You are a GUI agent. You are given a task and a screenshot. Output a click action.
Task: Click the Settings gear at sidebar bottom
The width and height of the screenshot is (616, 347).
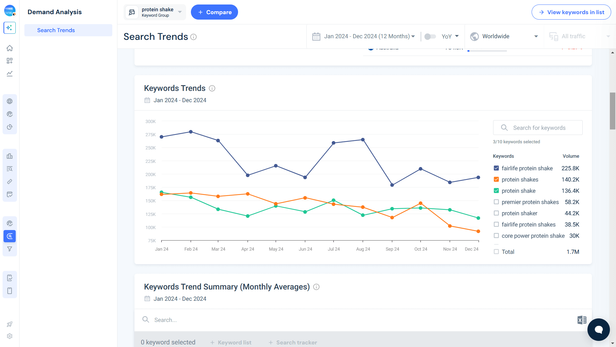tap(10, 336)
